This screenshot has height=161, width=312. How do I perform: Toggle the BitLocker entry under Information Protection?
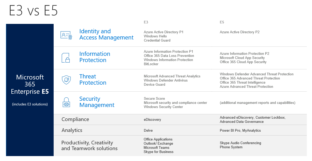(x=151, y=64)
